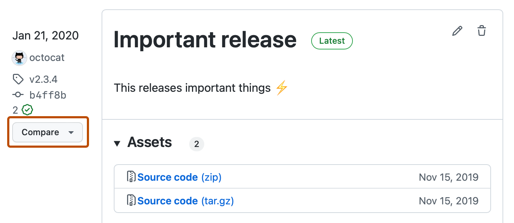Click the tar.gz archive file icon
The image size is (514, 223).
click(x=132, y=200)
